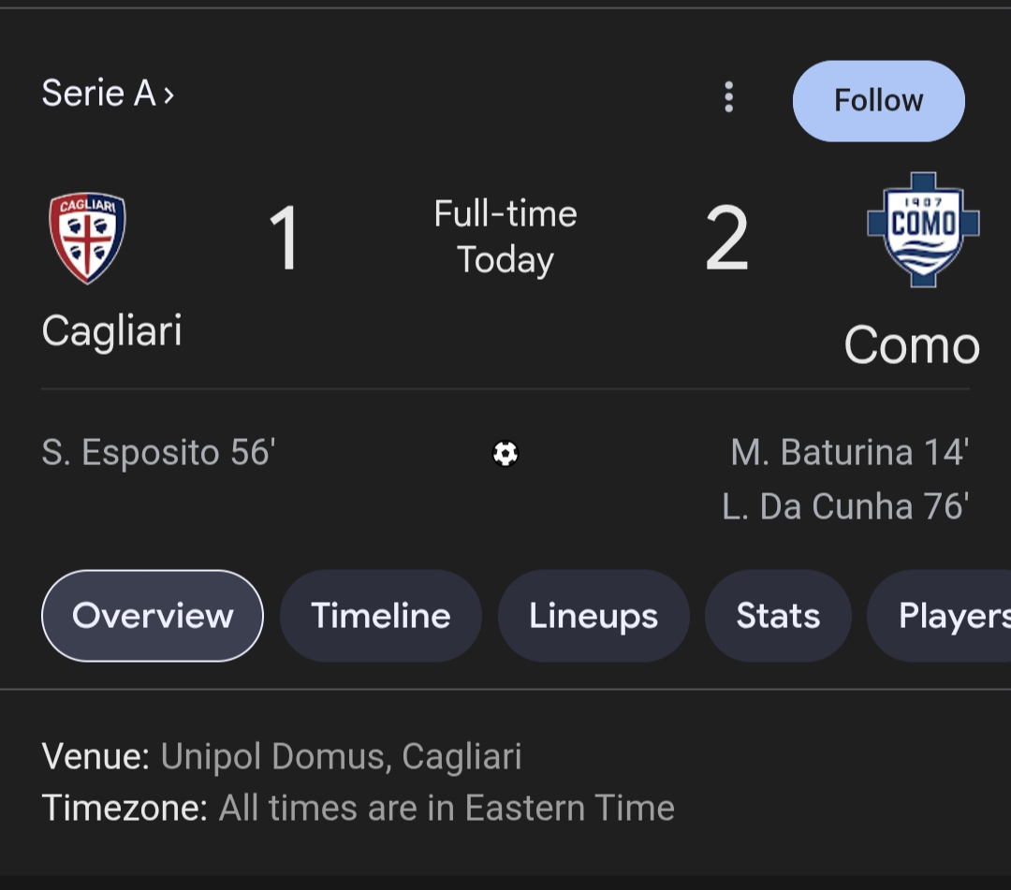This screenshot has height=890, width=1011.
Task: Select the Overview tab
Action: (153, 616)
